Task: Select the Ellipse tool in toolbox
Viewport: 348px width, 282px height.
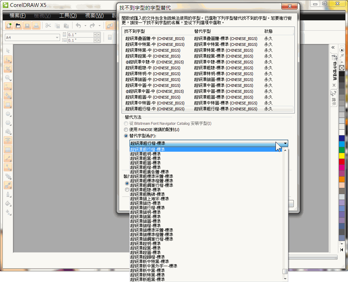Action: [x=8, y=113]
